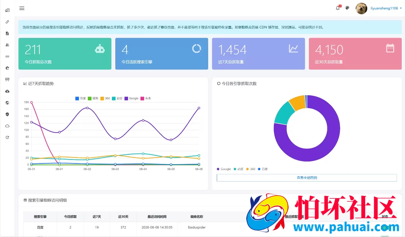405x237 pixels.
Task: Open the document page sidebar icon
Action: (x=7, y=33)
